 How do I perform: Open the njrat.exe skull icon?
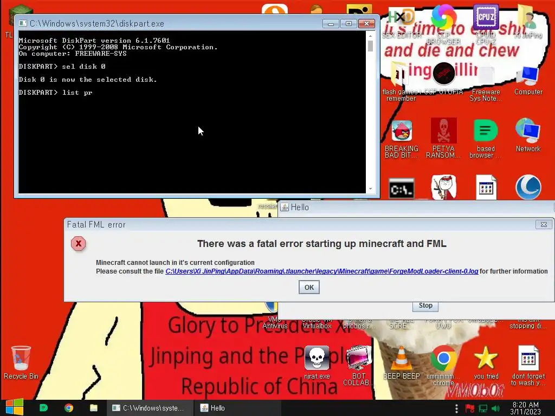(x=317, y=362)
